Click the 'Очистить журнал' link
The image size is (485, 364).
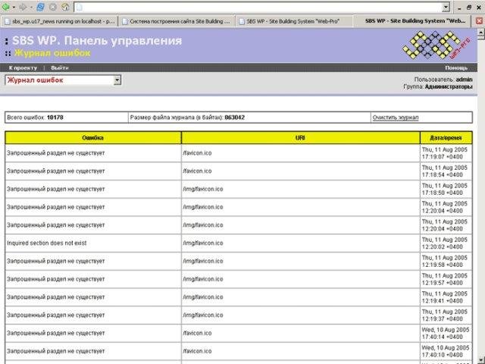pyautogui.click(x=396, y=118)
